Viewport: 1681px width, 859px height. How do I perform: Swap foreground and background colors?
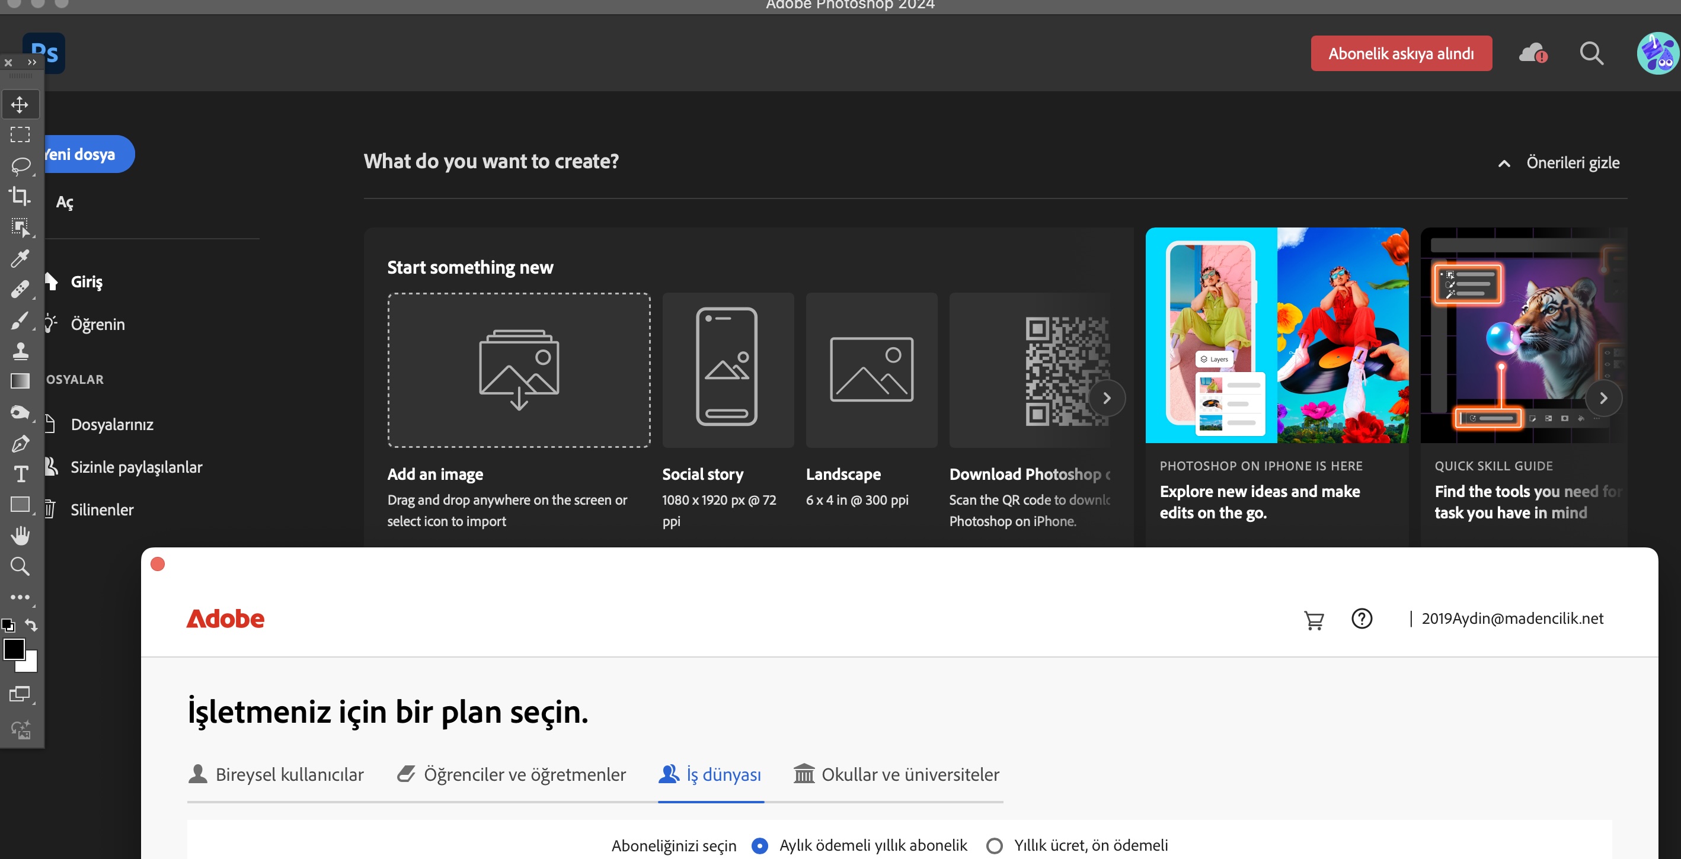tap(31, 625)
